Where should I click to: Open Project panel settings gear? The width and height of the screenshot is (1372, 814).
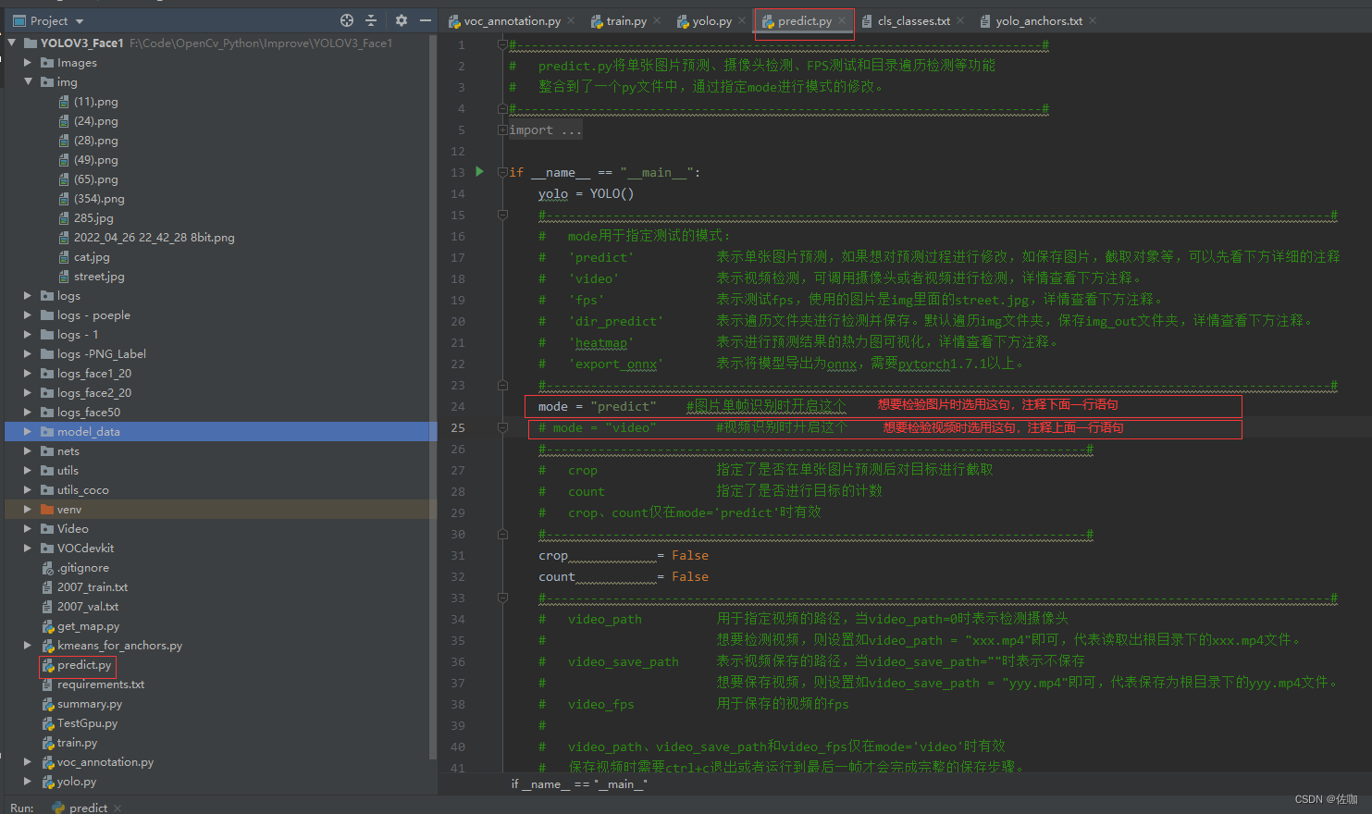(401, 20)
